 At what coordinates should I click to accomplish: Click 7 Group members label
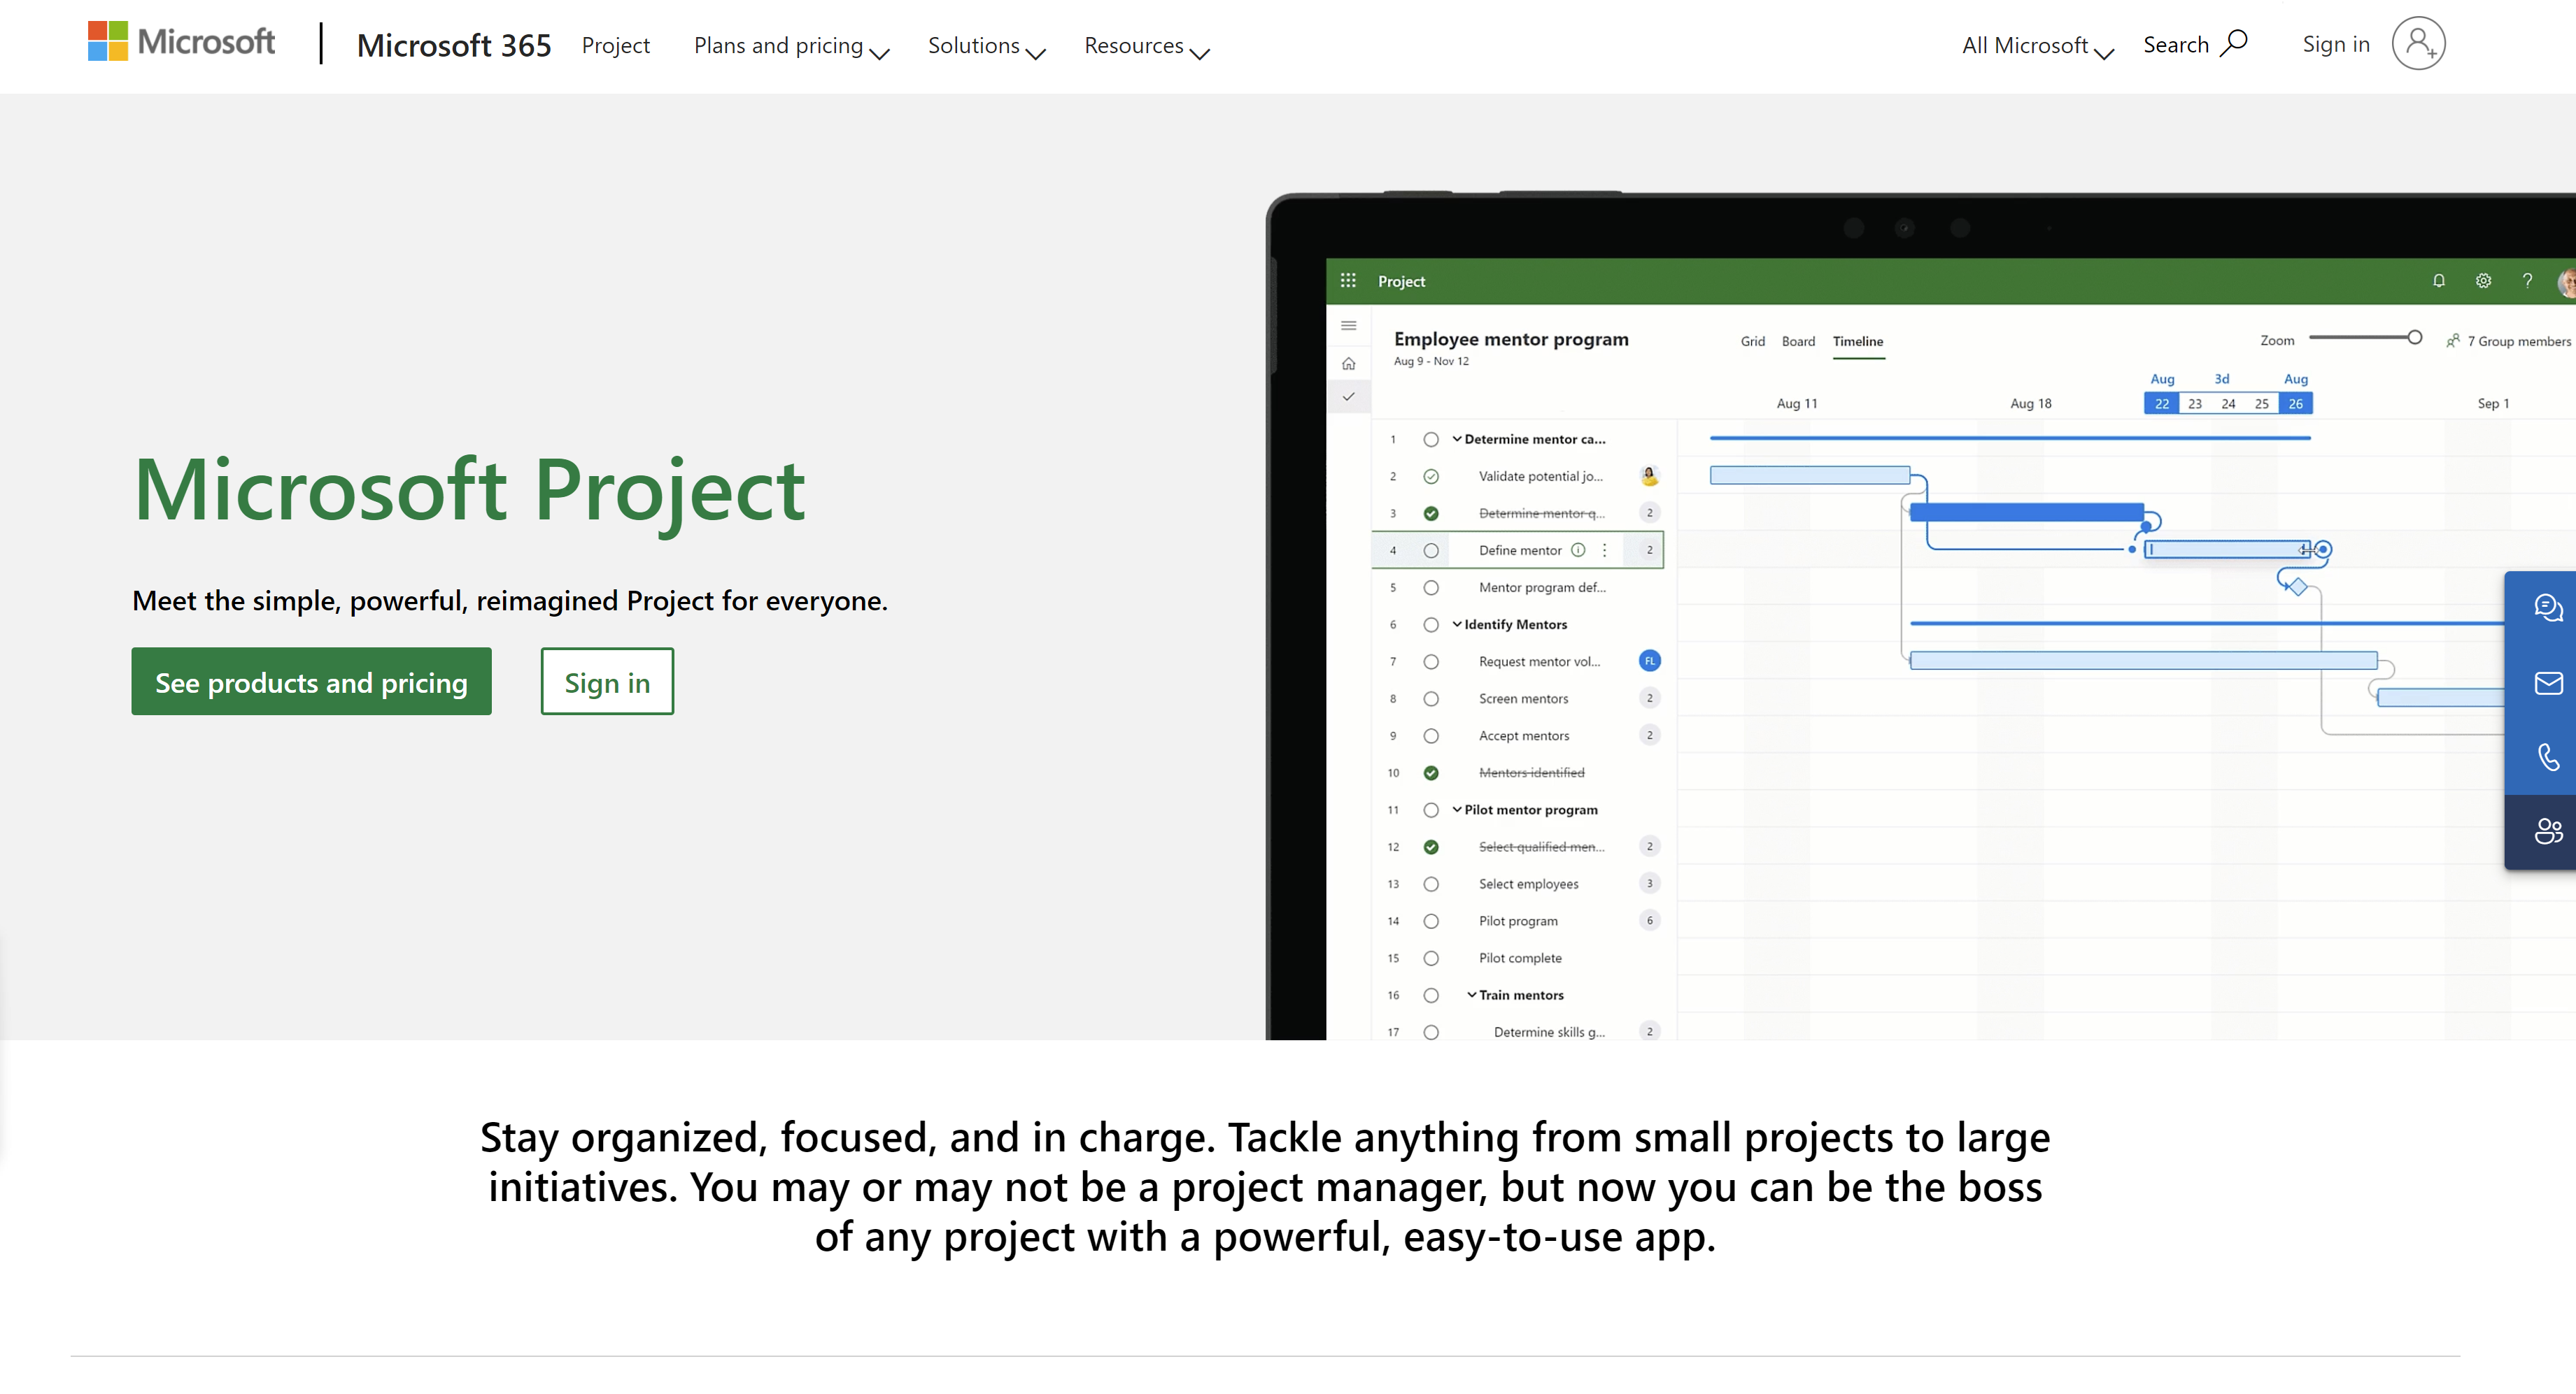[2518, 340]
